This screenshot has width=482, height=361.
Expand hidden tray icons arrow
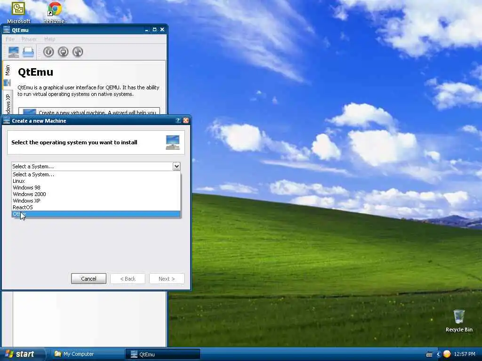coord(439,354)
